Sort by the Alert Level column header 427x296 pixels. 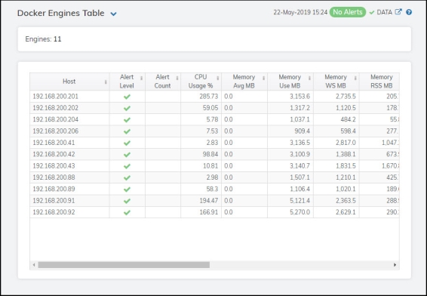[127, 82]
